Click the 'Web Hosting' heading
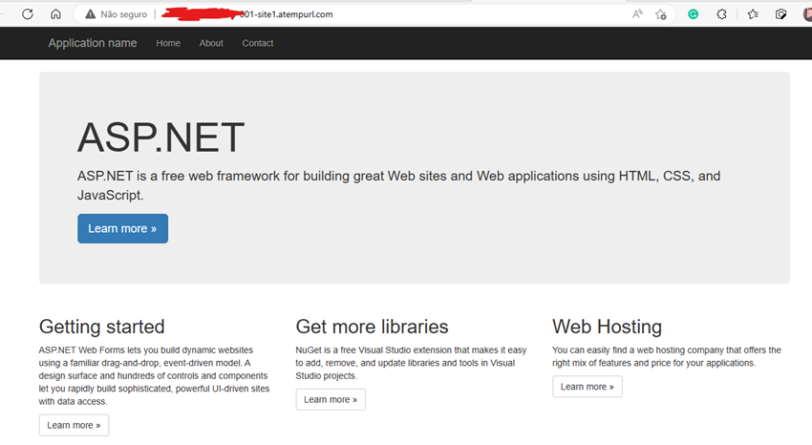This screenshot has width=812, height=445. [x=607, y=327]
